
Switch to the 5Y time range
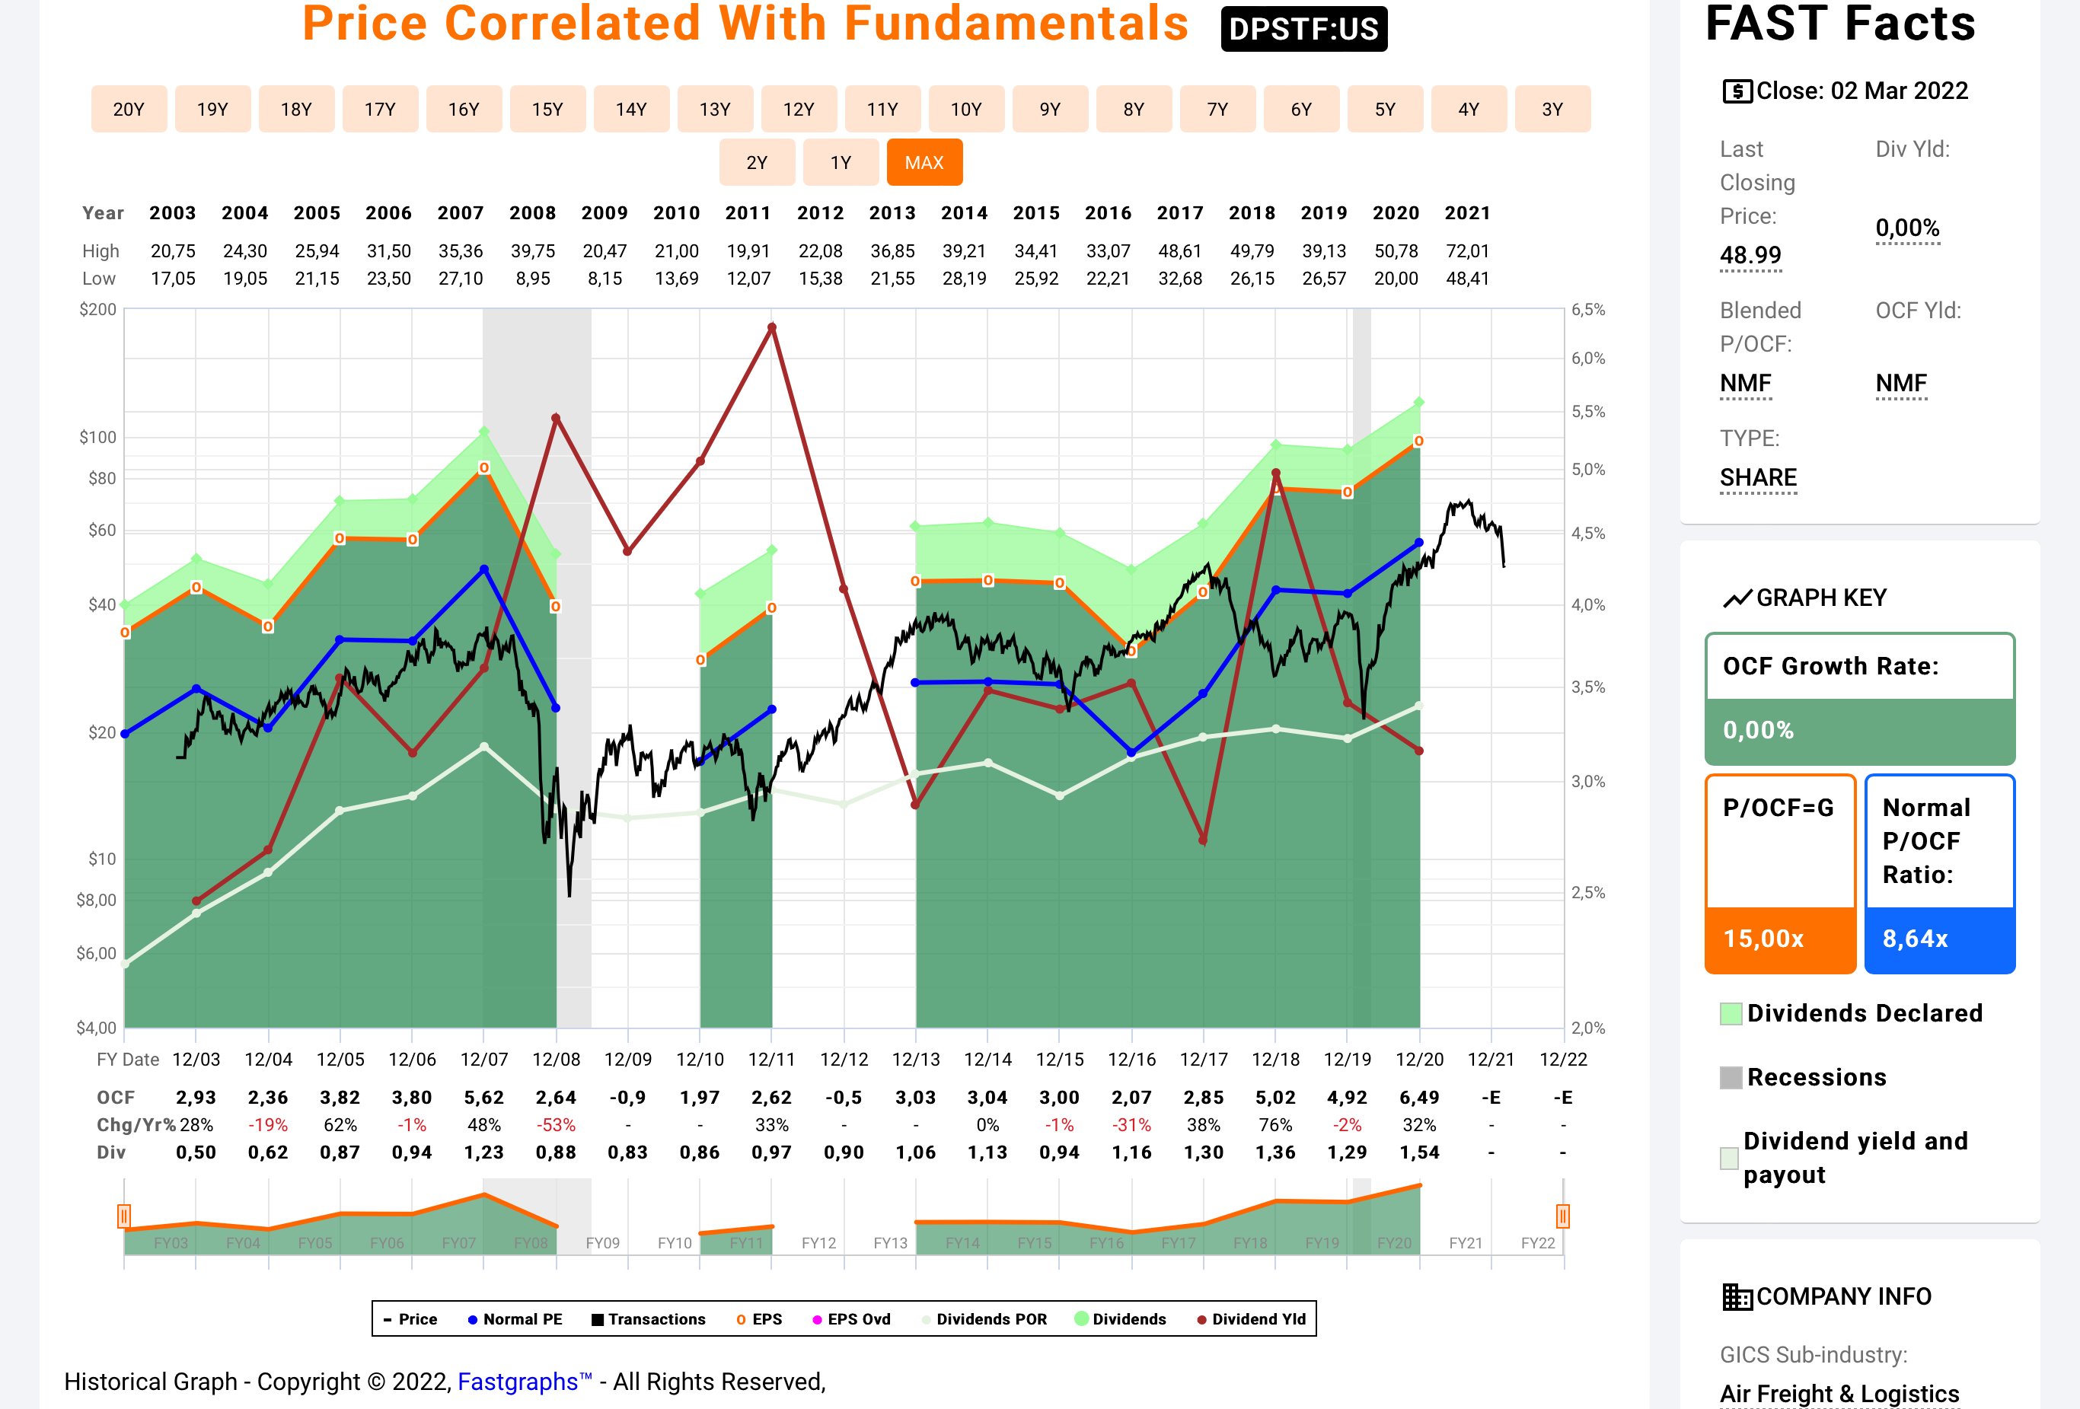pyautogui.click(x=1386, y=109)
